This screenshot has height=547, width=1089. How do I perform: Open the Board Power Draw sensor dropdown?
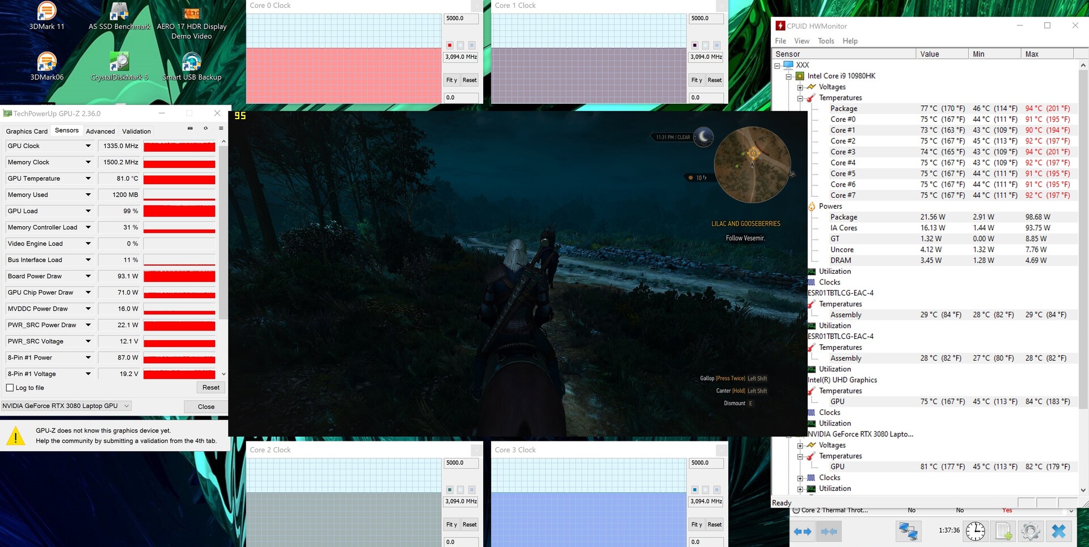pyautogui.click(x=88, y=277)
